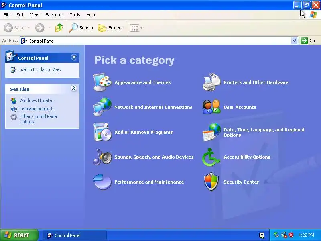Screen dimensions: 321x241
Task: Click the Security Center shield icon
Action: 211,182
